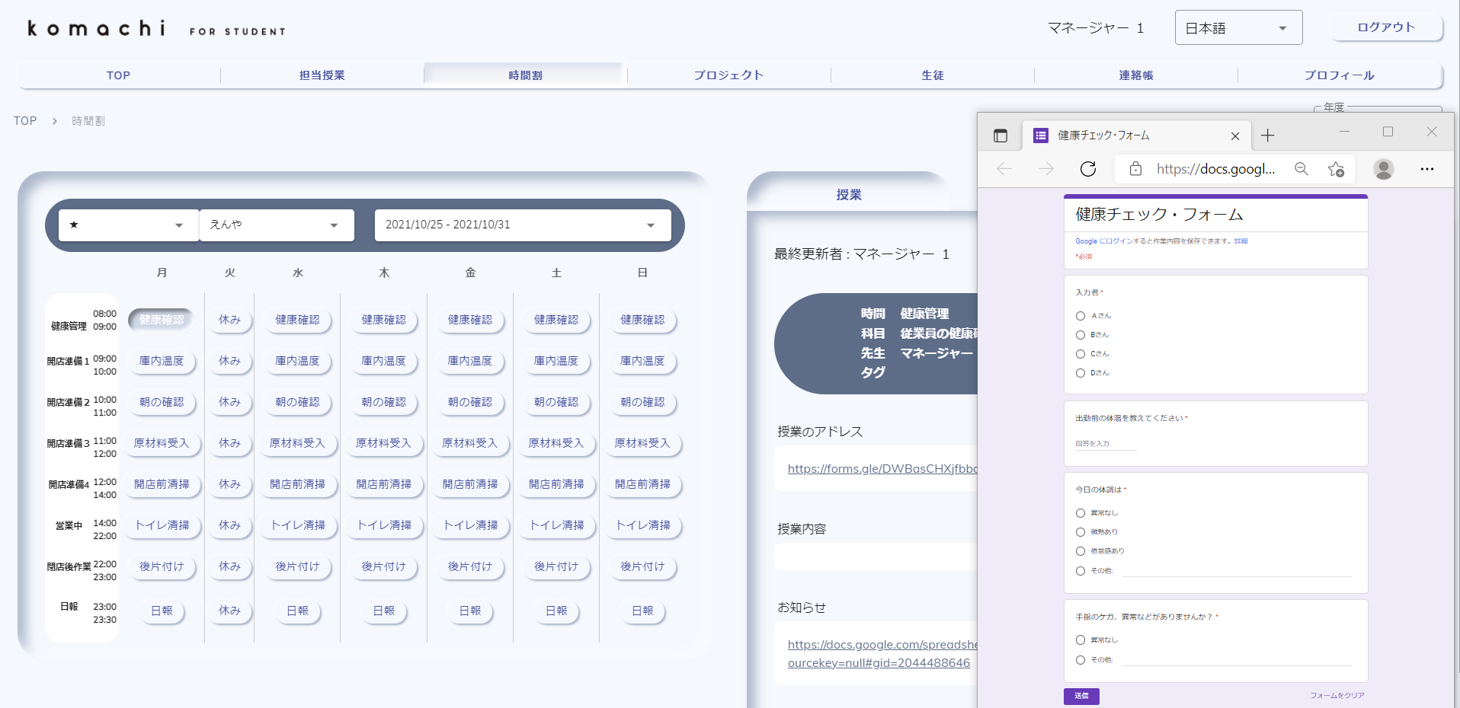The height and width of the screenshot is (708, 1460).
Task: Select Cさん as the 入力者
Action: [x=1081, y=354]
